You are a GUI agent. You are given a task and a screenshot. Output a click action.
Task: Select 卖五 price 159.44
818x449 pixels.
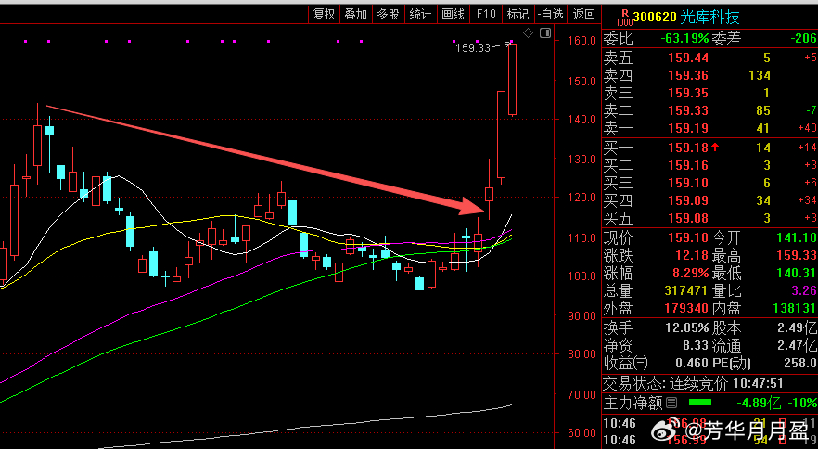point(688,58)
